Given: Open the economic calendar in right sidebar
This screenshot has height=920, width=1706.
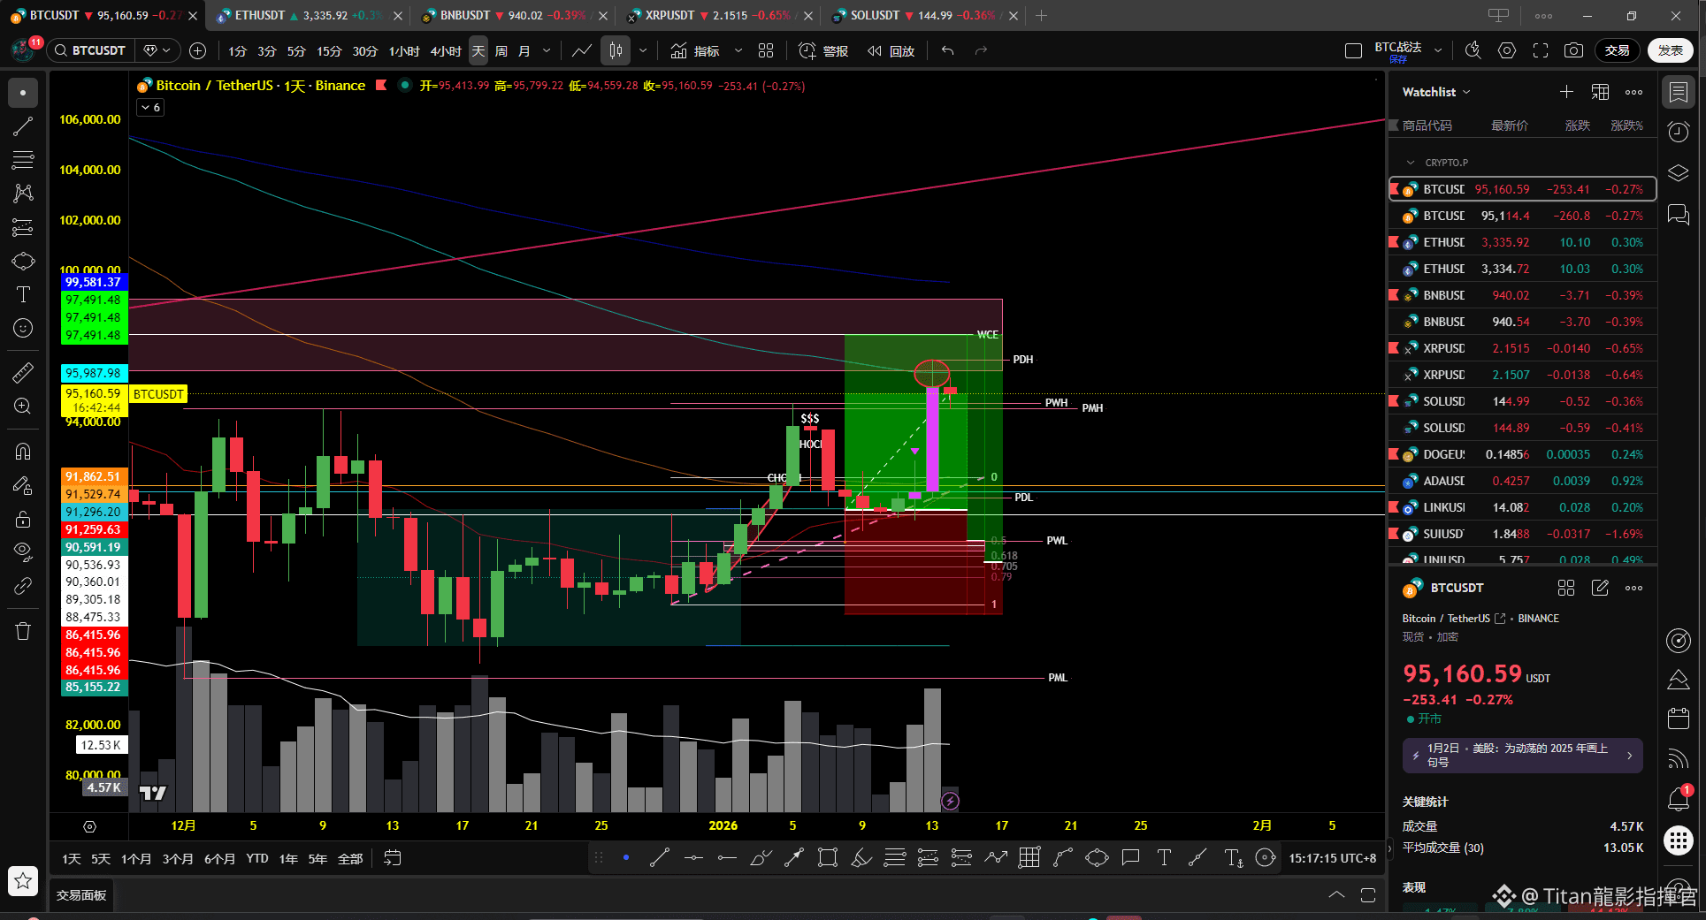Looking at the screenshot, I should pyautogui.click(x=1678, y=719).
